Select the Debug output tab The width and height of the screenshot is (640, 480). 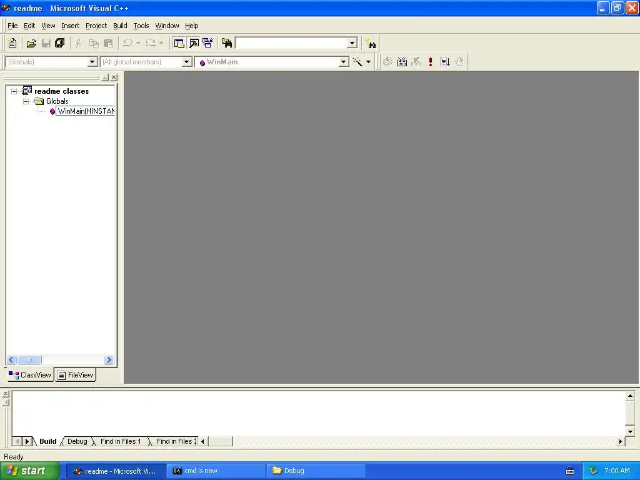tap(77, 441)
